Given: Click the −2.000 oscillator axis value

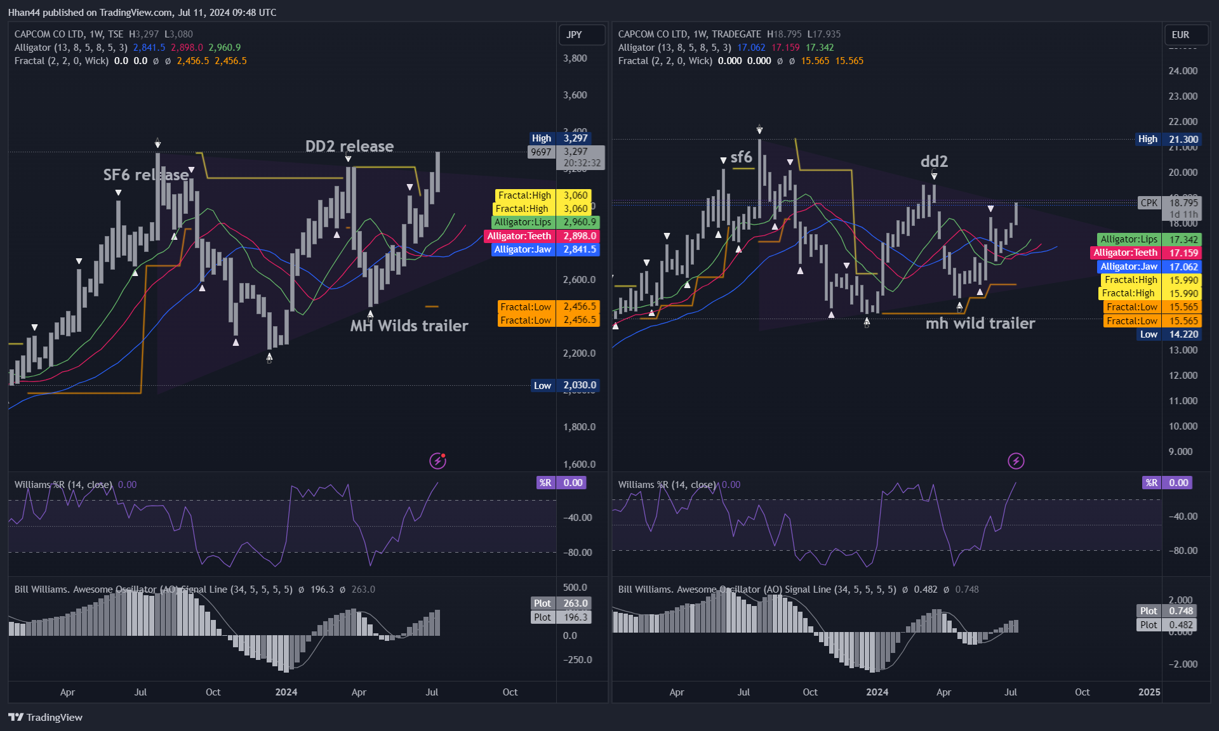Looking at the screenshot, I should (1183, 664).
